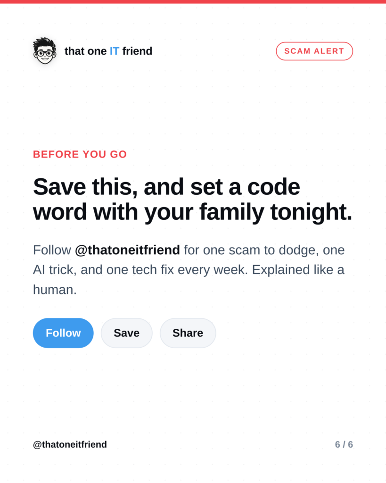This screenshot has height=483, width=386.
Task: Click the 'Explained like a human.' sentence
Action: coord(189,280)
